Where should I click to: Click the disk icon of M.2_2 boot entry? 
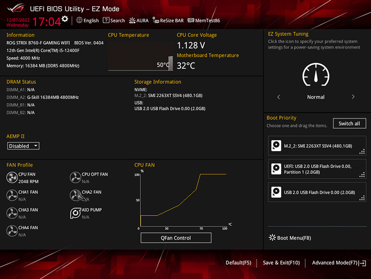coord(276,146)
